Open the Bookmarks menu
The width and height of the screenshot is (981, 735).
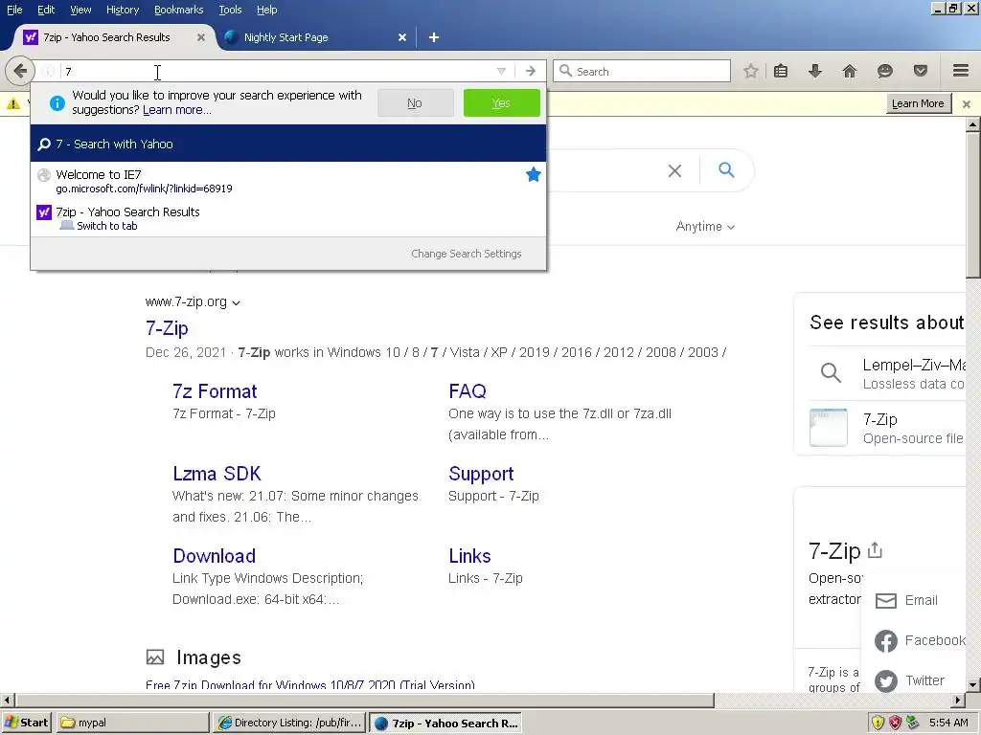pos(179,10)
